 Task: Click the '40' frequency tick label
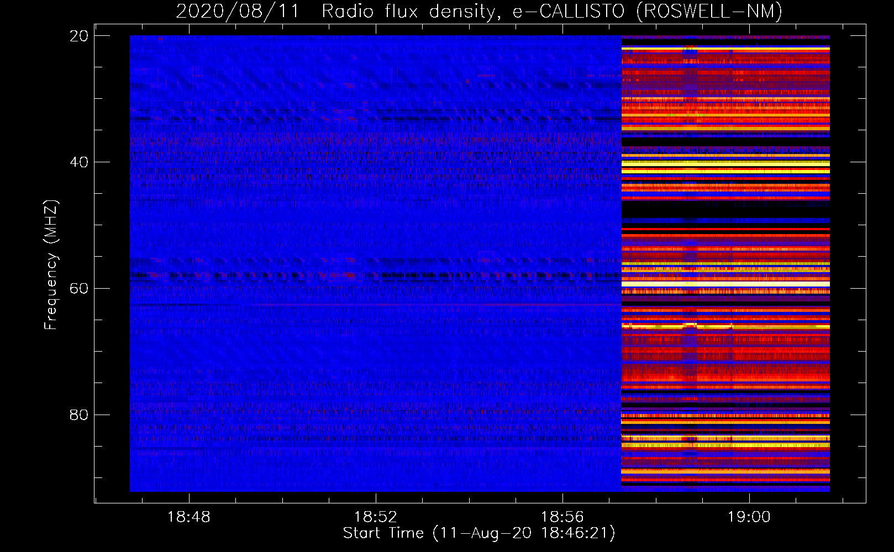[79, 162]
